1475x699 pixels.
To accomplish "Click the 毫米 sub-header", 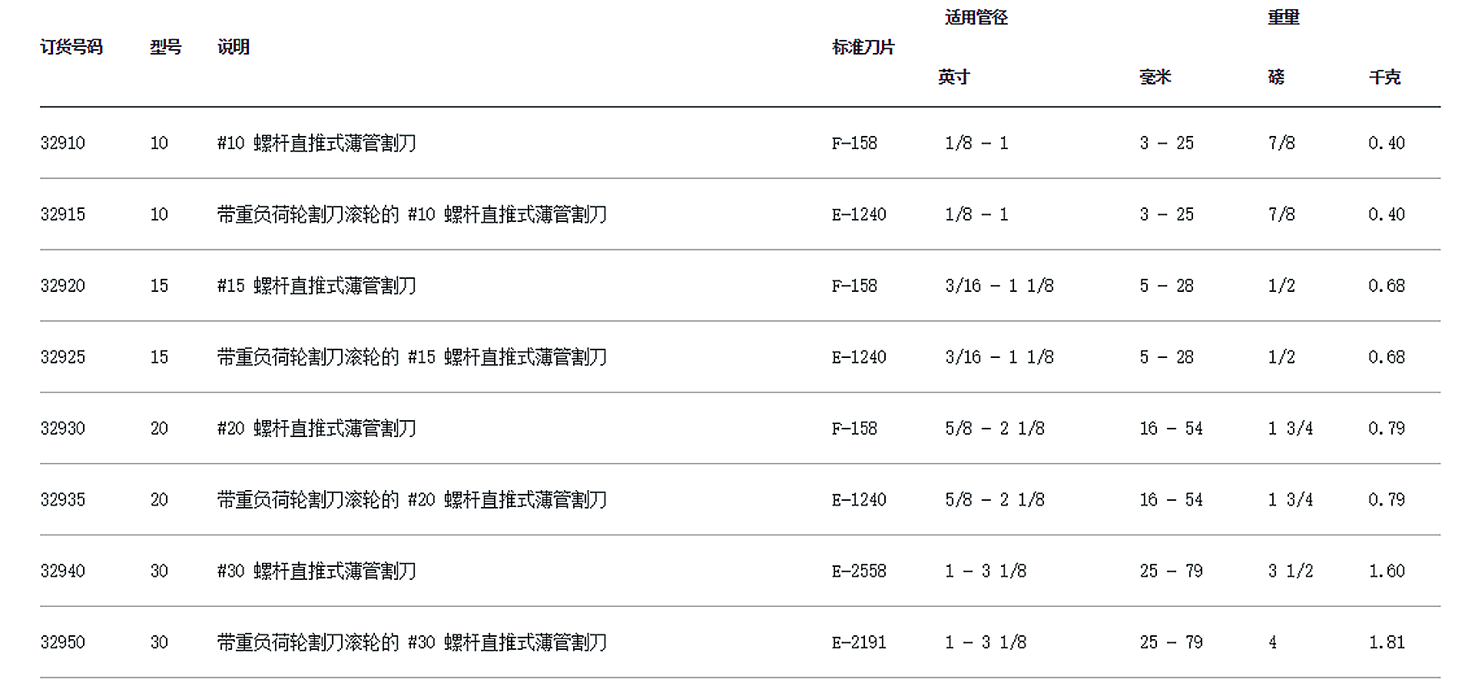I will click(x=1155, y=78).
